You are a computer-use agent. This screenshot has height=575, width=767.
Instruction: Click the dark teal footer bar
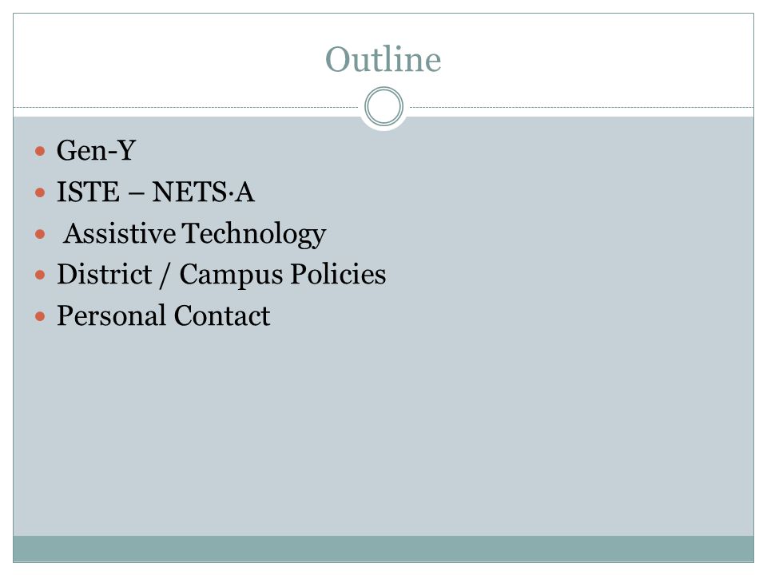click(383, 549)
